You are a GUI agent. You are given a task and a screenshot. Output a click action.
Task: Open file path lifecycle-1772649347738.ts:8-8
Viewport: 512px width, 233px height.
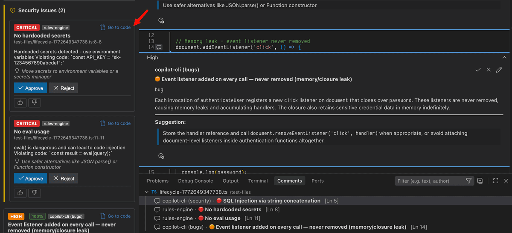point(58,42)
